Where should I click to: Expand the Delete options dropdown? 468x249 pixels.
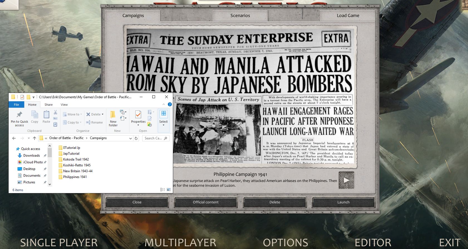tap(102, 114)
